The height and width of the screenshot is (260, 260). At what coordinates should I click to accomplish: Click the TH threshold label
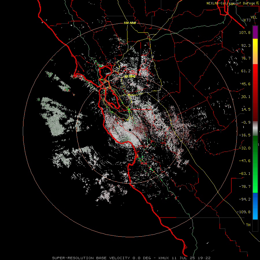(248, 225)
